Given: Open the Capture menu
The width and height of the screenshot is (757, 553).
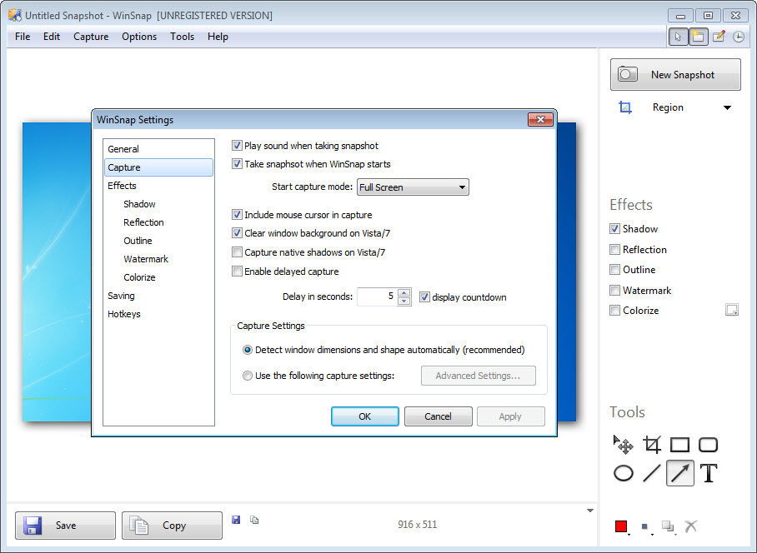Looking at the screenshot, I should pos(91,37).
